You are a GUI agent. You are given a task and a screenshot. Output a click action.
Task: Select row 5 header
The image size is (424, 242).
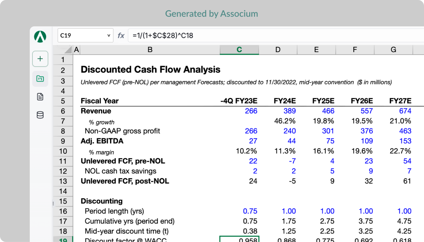63,101
